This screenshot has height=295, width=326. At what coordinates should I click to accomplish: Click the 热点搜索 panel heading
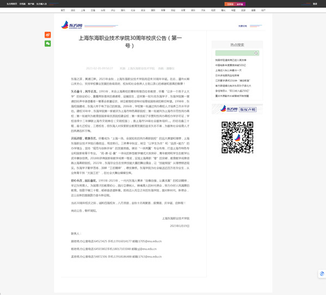coord(237,45)
